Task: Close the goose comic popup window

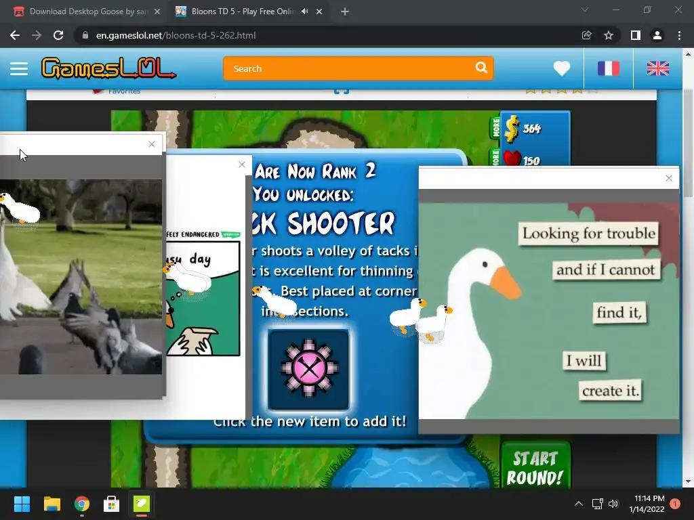Action: 242,165
